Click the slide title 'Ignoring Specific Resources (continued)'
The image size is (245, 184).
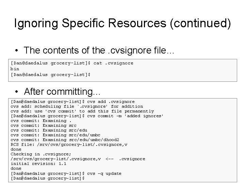(122, 24)
